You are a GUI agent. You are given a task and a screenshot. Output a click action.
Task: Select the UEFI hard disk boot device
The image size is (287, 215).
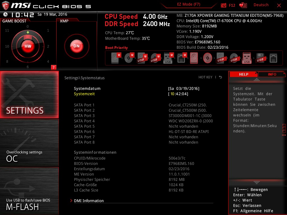point(116,58)
